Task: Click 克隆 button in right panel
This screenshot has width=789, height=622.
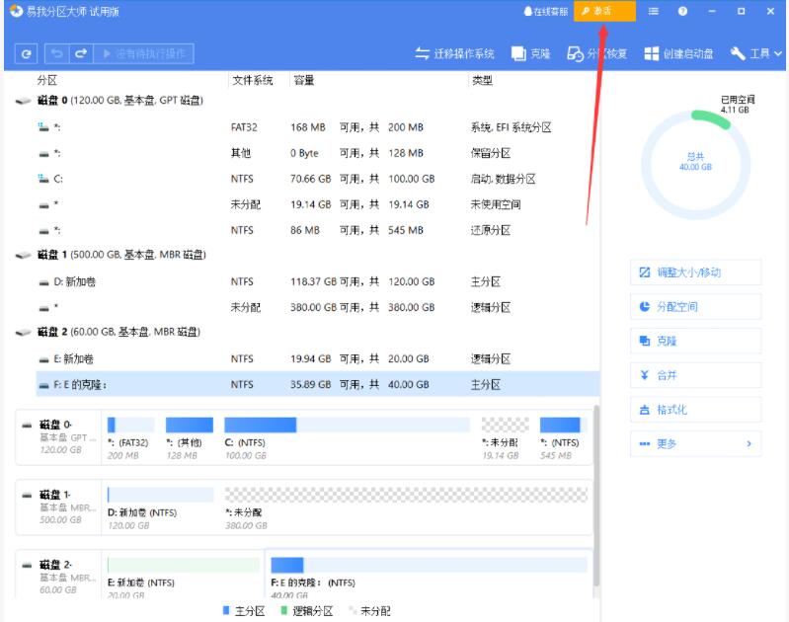Action: 695,342
